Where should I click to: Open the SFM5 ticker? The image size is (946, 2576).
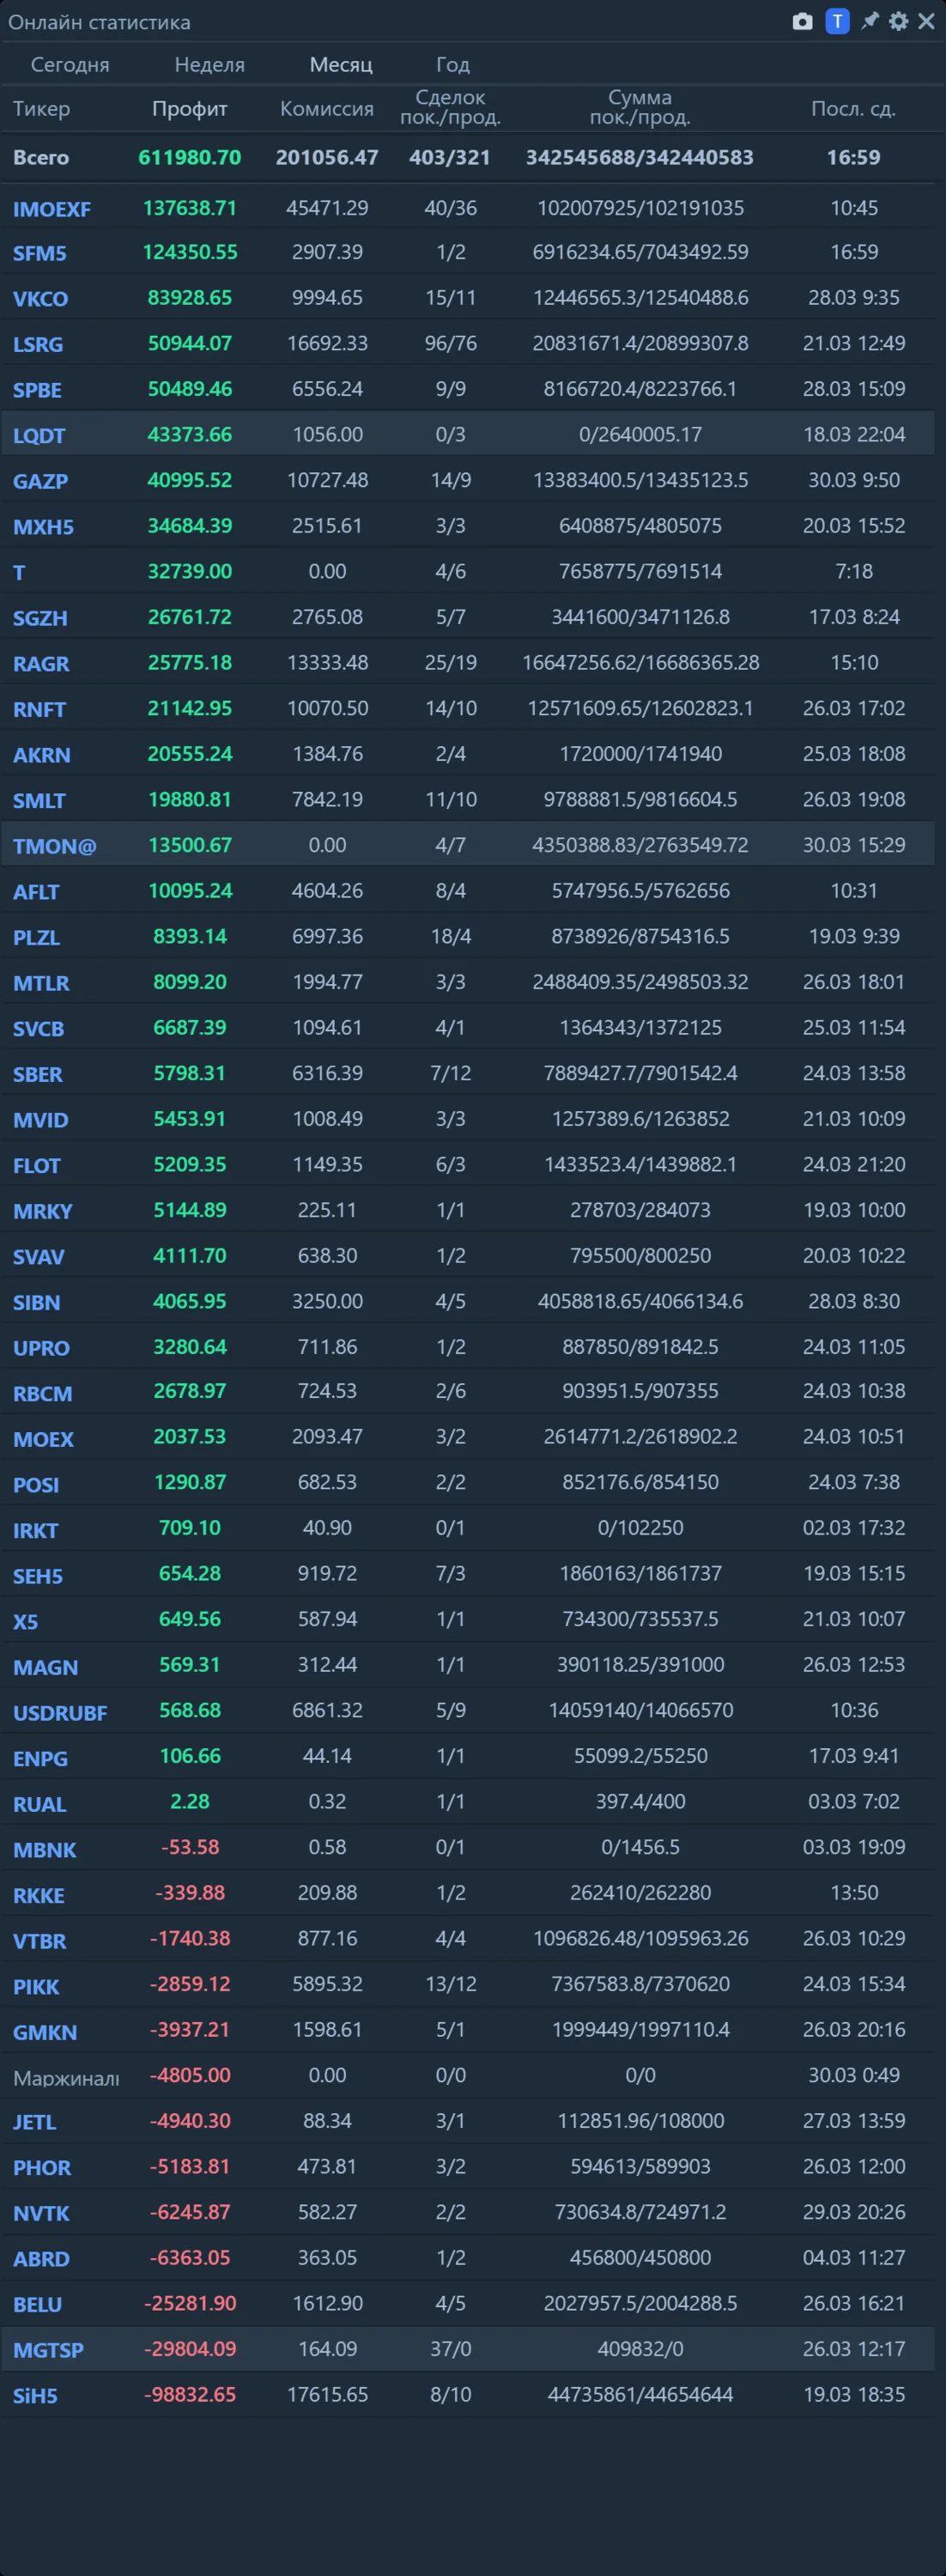pos(40,253)
